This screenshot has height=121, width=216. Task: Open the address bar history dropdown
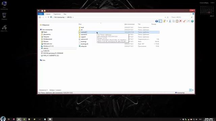[165, 17]
